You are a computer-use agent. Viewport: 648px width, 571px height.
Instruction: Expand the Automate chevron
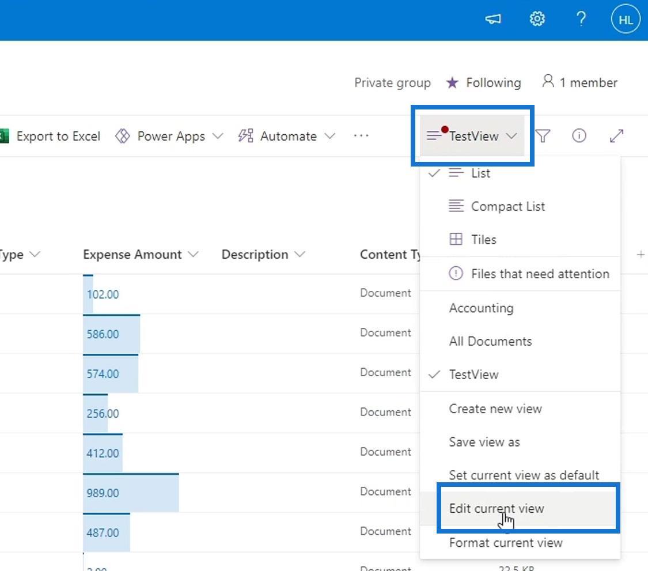point(330,136)
